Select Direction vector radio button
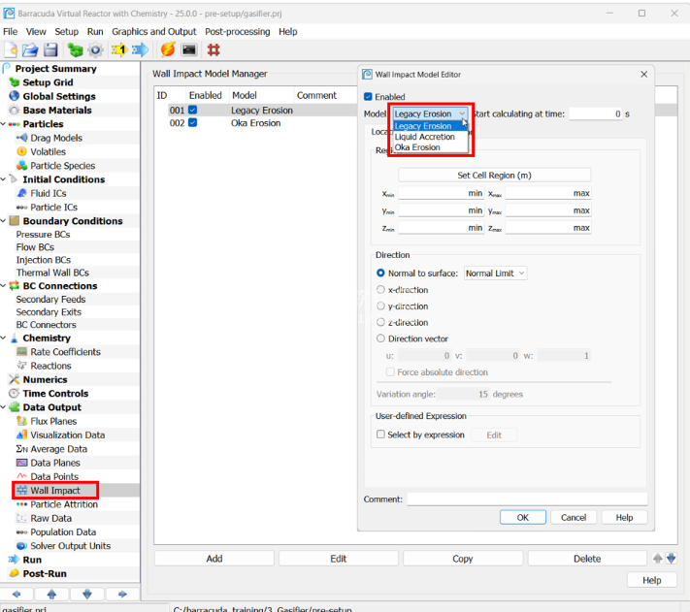Viewport: 690px width, 612px height. click(x=380, y=338)
